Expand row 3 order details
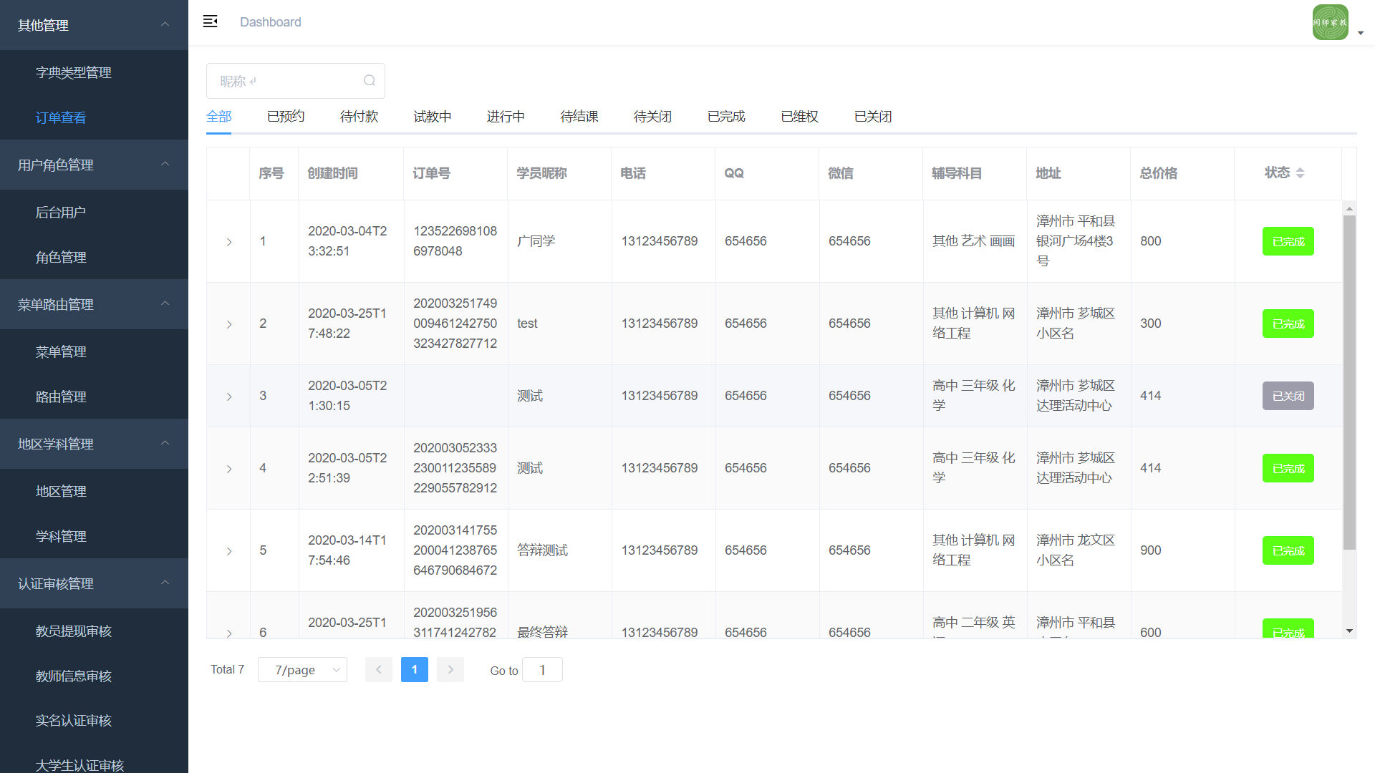The height and width of the screenshot is (773, 1375). click(229, 397)
